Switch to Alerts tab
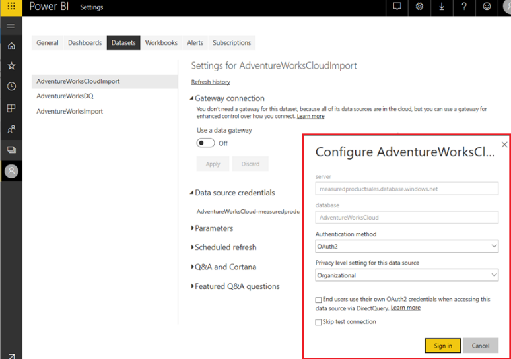511x359 pixels. [x=195, y=43]
